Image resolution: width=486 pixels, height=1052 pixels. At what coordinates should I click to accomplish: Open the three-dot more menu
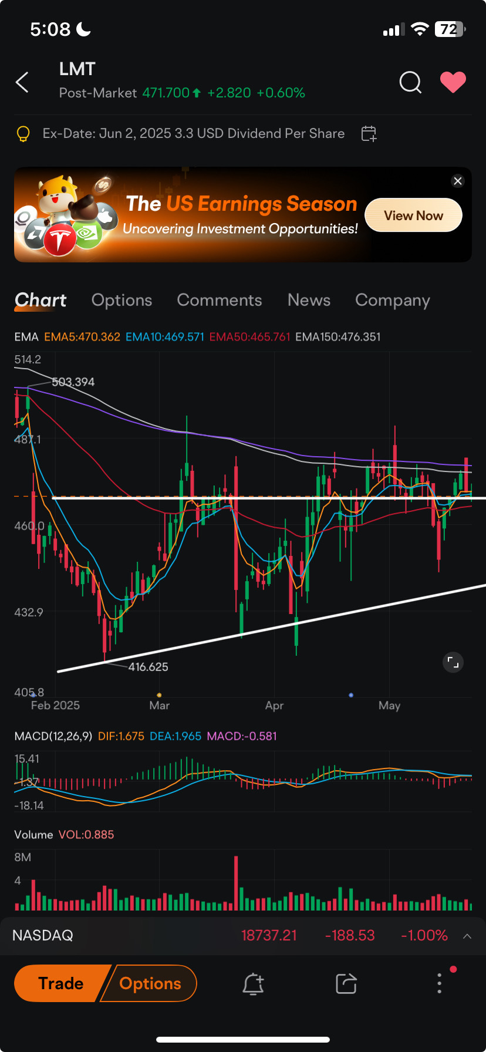click(x=440, y=983)
